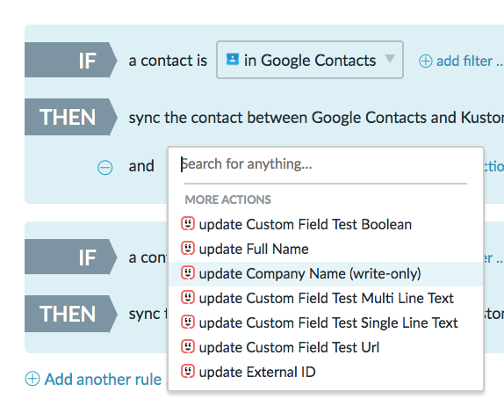This screenshot has width=504, height=406.
Task: Click the Kustomer icon beside Custom Field Test Url
Action: point(188,347)
